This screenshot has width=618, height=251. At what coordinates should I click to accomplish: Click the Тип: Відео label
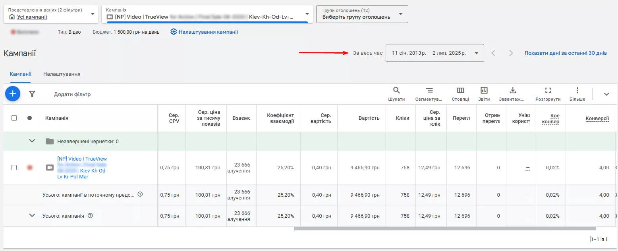click(69, 32)
